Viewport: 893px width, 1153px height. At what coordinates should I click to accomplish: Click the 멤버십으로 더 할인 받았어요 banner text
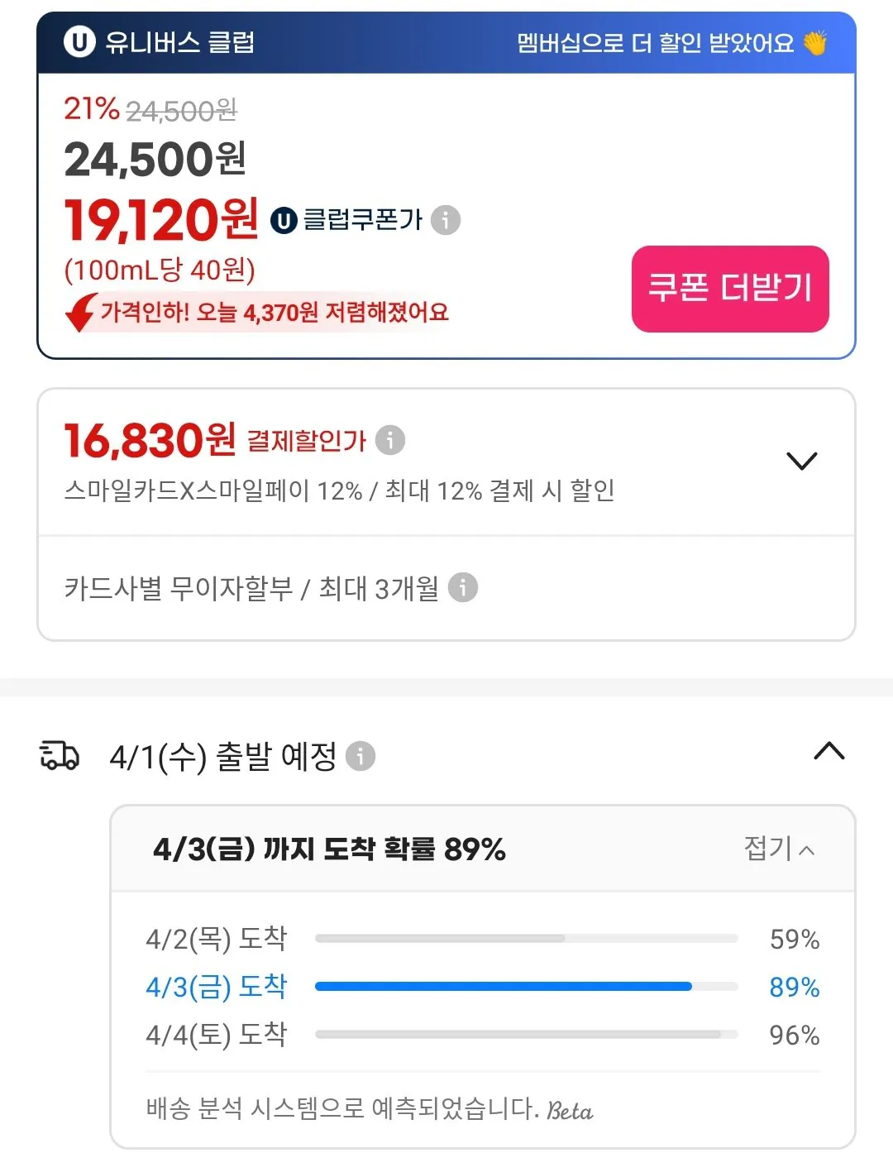click(x=655, y=42)
